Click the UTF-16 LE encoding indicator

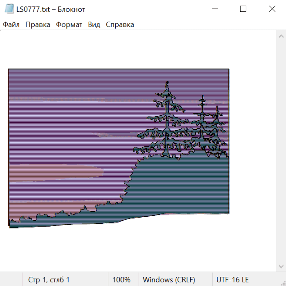(232, 280)
